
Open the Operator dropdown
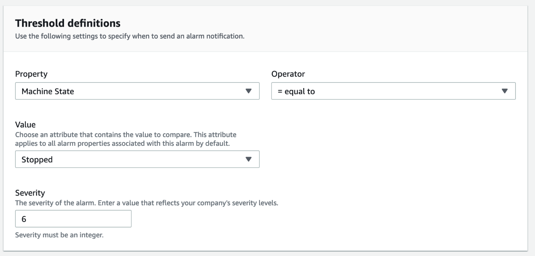(x=393, y=91)
